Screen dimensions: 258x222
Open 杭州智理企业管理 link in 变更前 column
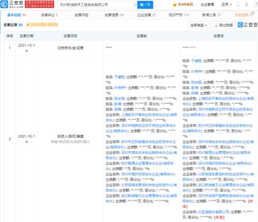click(x=139, y=166)
